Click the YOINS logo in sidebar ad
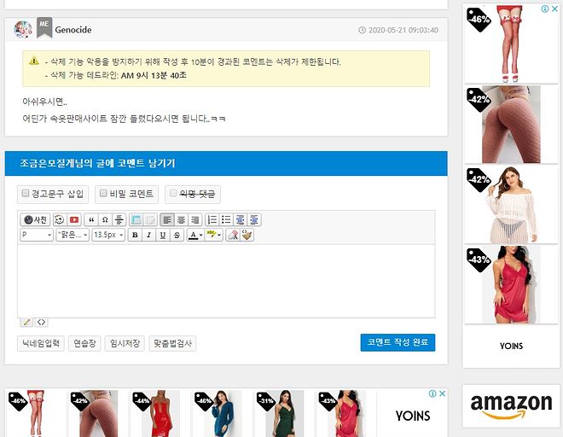563x437 pixels. 511,346
